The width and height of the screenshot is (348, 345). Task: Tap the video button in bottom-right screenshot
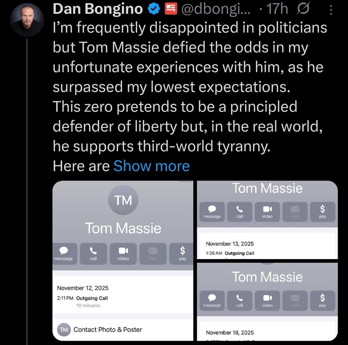pos(267,300)
